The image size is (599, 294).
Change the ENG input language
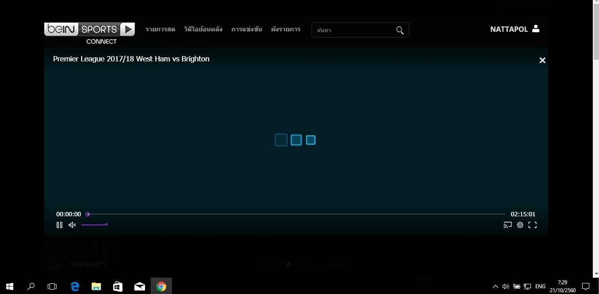pos(540,286)
